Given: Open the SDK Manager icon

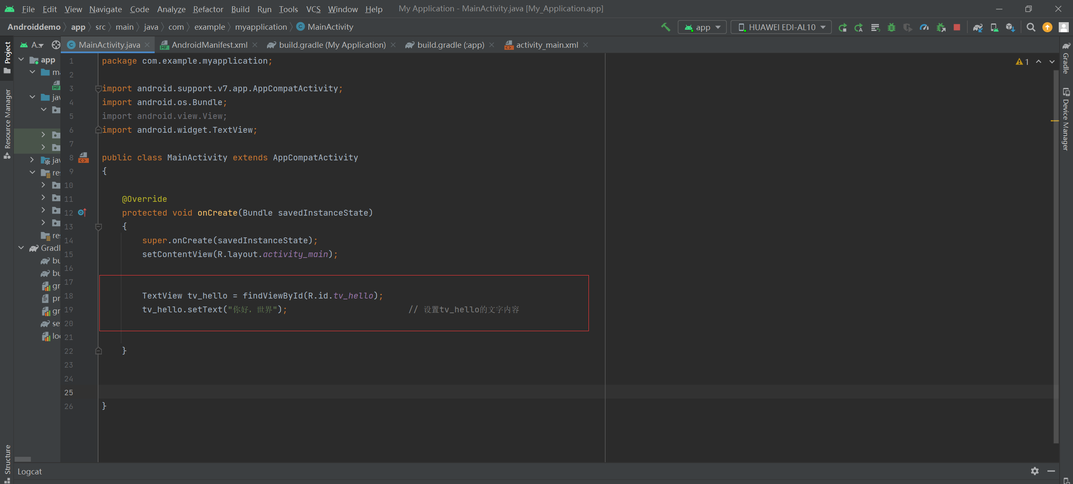Looking at the screenshot, I should [x=1010, y=27].
